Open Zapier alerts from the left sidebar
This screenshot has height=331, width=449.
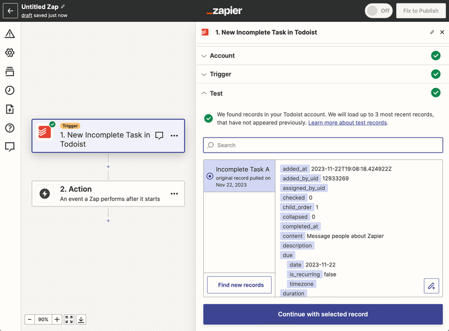pos(9,34)
